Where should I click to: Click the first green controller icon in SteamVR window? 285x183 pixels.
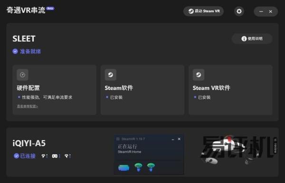[139, 167]
